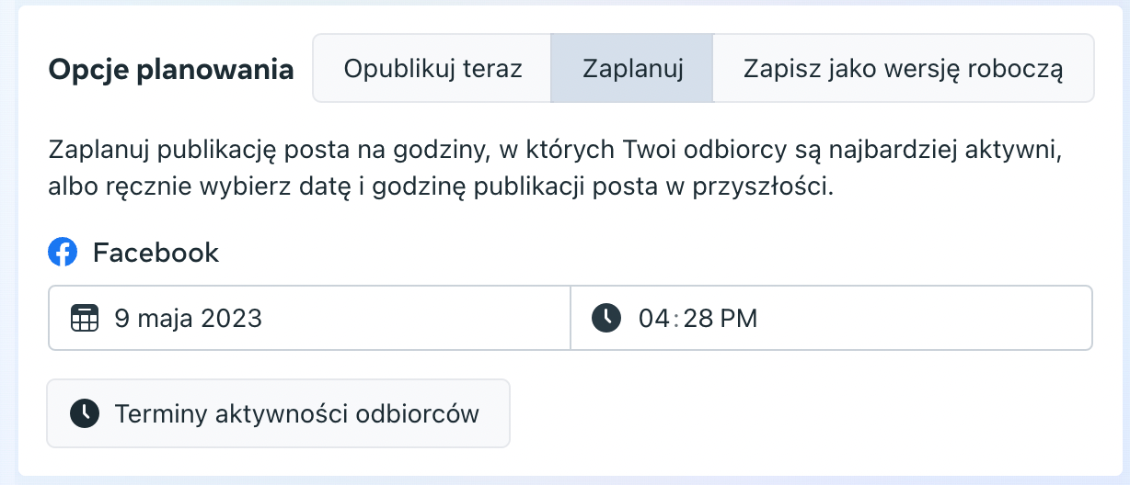The height and width of the screenshot is (485, 1130).
Task: Click the Opcje planowania heading
Action: click(171, 70)
